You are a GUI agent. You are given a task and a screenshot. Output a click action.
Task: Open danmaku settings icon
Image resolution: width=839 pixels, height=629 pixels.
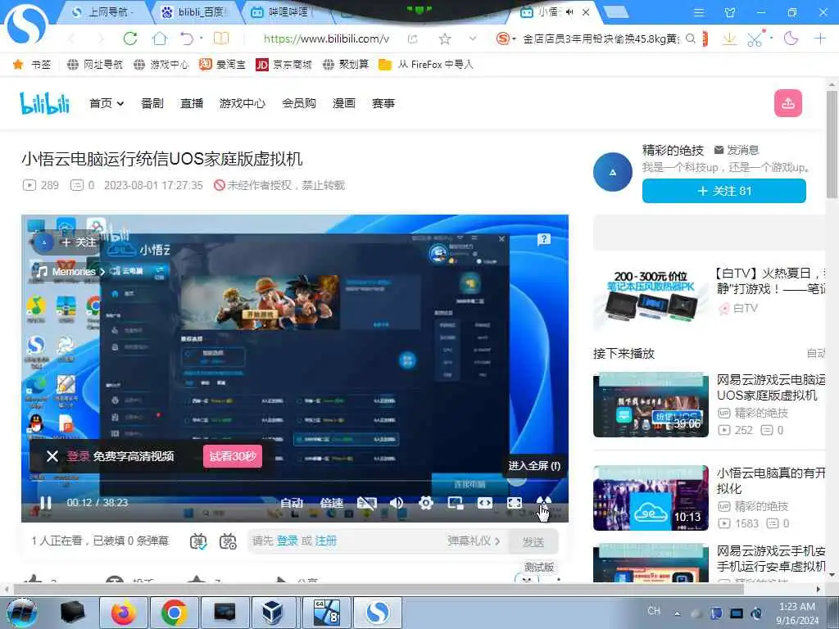click(228, 541)
